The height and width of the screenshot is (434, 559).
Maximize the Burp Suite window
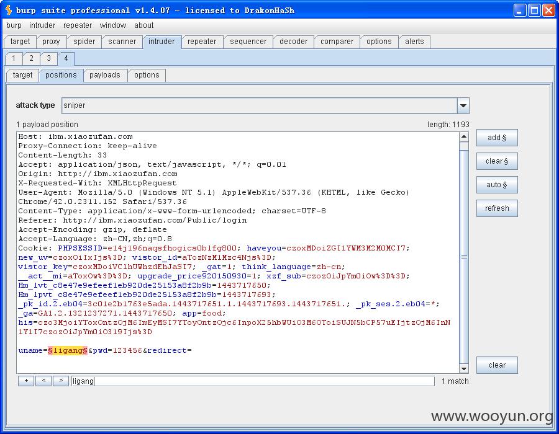click(534, 11)
